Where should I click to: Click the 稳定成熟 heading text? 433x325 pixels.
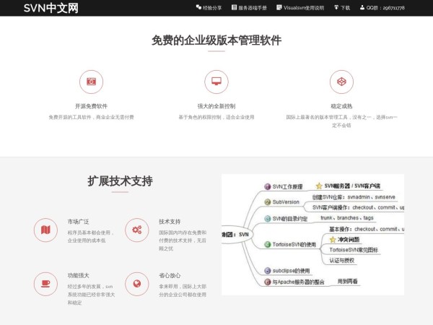click(341, 105)
